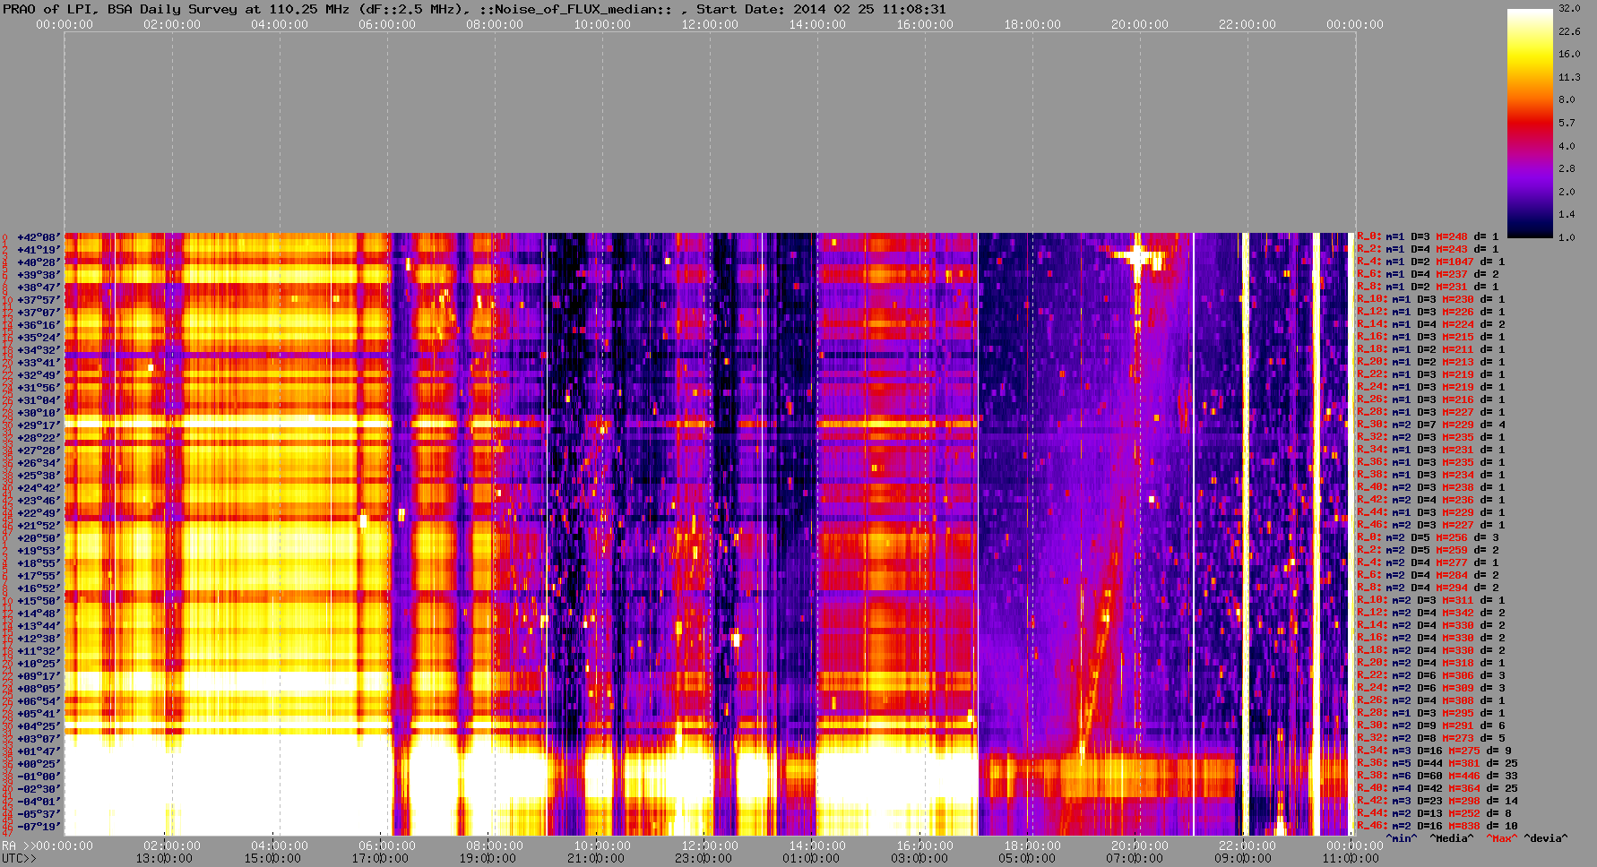Viewport: 1597px width, 867px height.
Task: Click the red '^Max^' legend label
Action: [x=1500, y=838]
